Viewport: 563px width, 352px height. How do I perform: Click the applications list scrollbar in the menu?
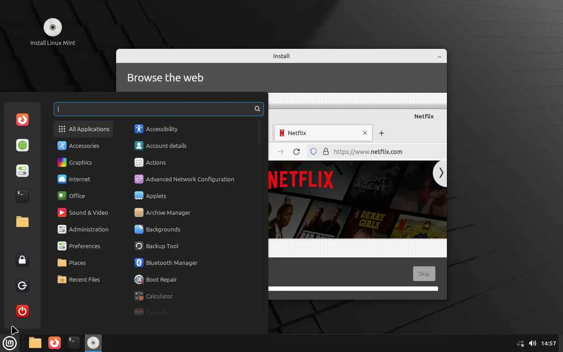pyautogui.click(x=260, y=132)
